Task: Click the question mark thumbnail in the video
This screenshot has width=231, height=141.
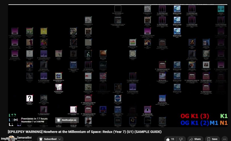Action: tap(29, 98)
